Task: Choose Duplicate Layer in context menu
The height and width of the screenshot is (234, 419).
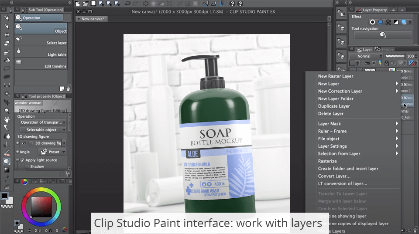Action: [x=334, y=106]
